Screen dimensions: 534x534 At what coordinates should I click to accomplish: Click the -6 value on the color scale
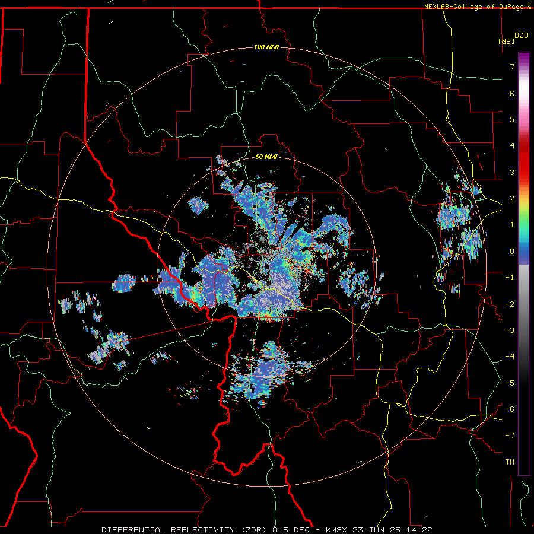coord(510,409)
